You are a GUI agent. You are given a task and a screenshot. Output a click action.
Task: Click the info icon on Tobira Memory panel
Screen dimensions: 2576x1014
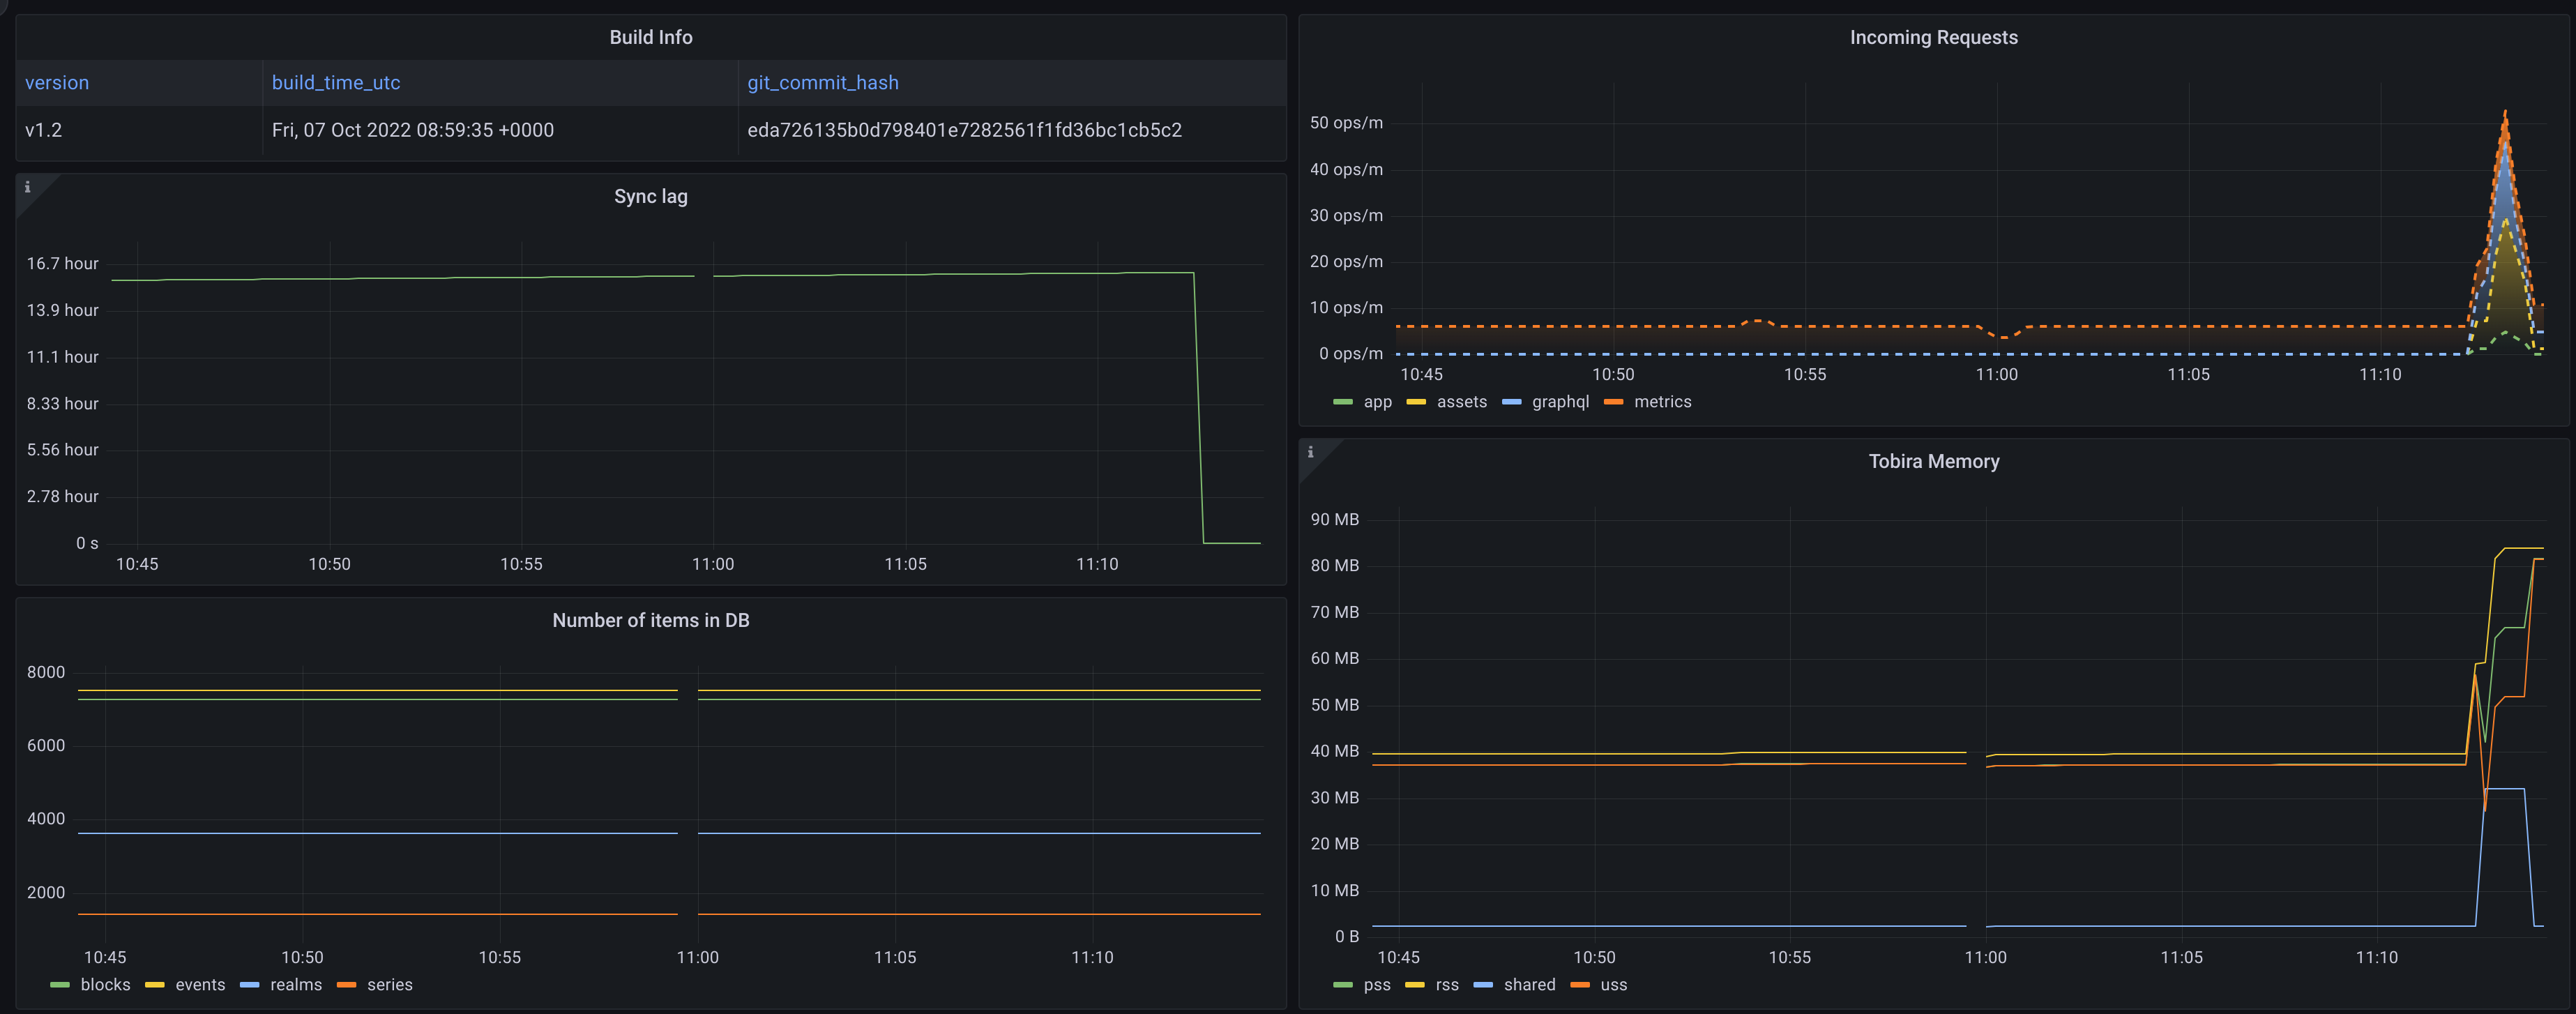pyautogui.click(x=1311, y=452)
